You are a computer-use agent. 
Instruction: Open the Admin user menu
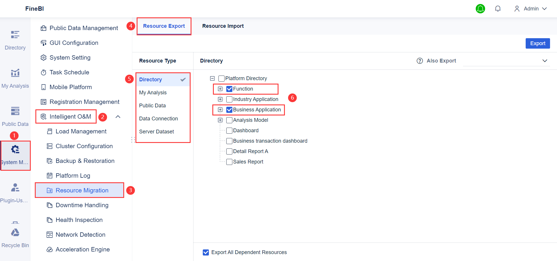click(x=531, y=9)
